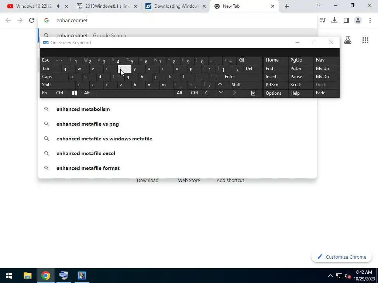The width and height of the screenshot is (378, 283).
Task: Toggle the right Shift key on keyboard
Action: click(245, 85)
